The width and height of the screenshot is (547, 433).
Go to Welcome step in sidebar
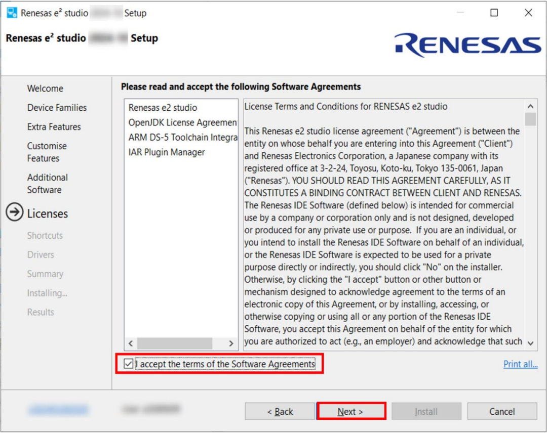[45, 89]
